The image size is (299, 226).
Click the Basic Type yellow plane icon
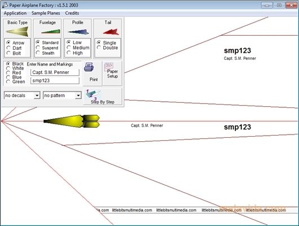[x=17, y=32]
